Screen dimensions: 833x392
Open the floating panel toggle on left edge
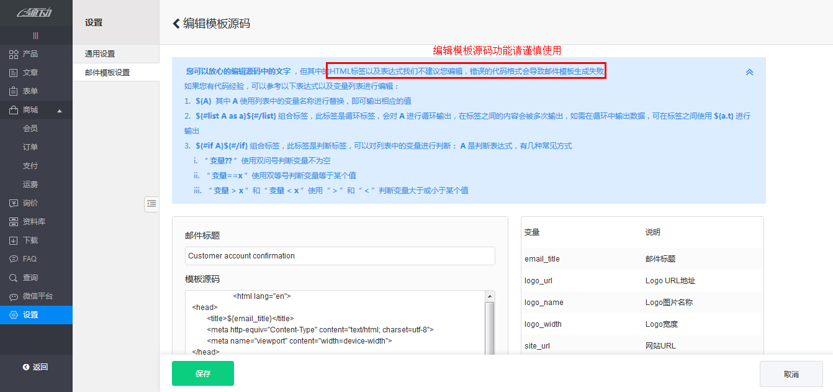(x=151, y=204)
